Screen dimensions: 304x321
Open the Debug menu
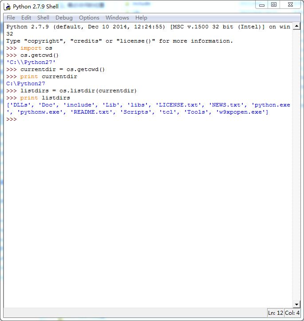point(64,18)
